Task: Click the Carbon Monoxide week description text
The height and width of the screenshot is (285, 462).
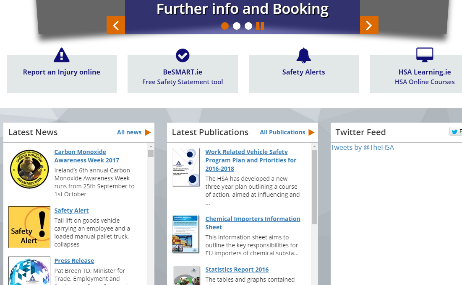Action: pos(94,182)
